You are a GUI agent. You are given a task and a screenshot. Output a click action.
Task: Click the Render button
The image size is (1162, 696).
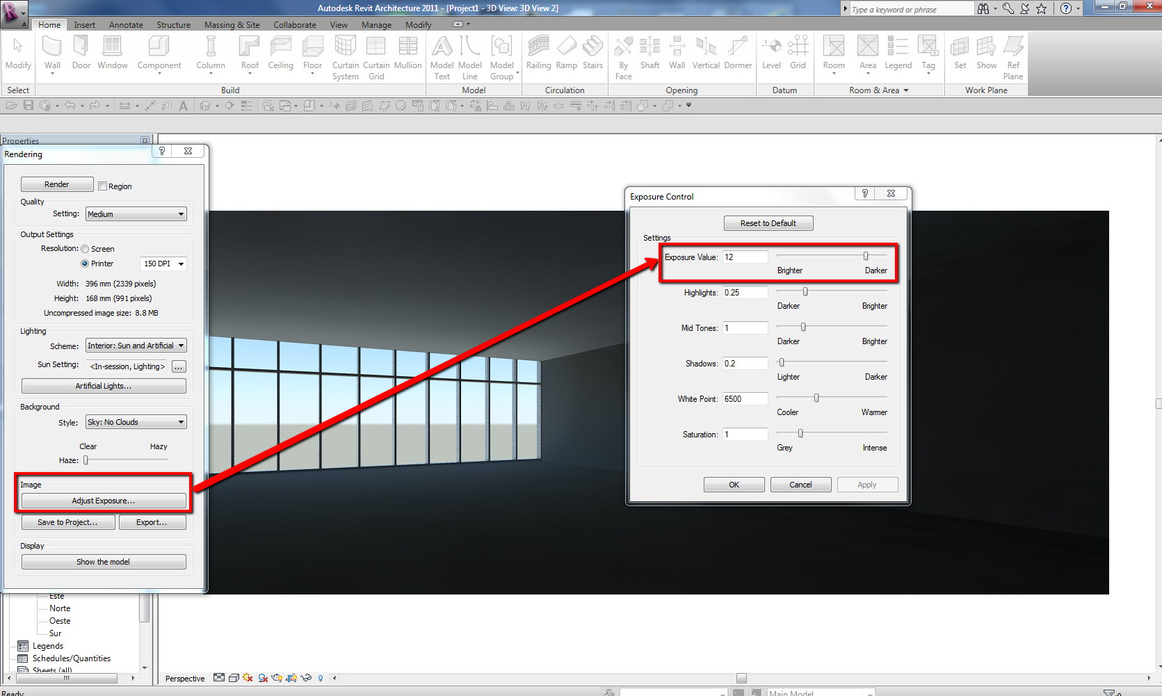coord(57,184)
